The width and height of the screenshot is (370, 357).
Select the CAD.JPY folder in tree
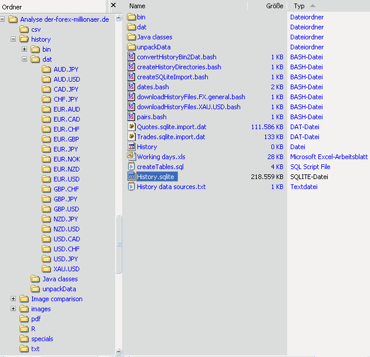[66, 89]
